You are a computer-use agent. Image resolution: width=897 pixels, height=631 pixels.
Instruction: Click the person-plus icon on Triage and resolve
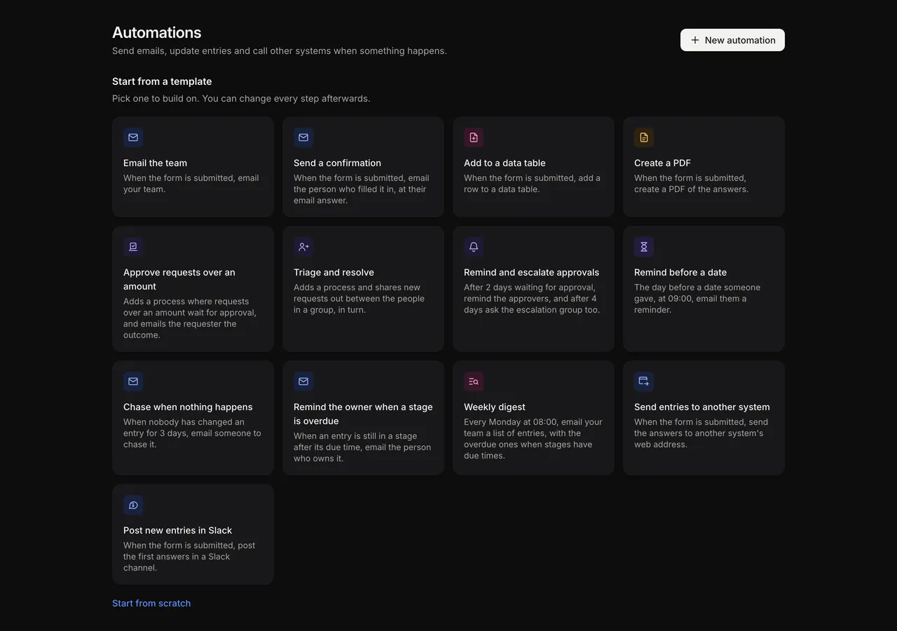pos(303,247)
